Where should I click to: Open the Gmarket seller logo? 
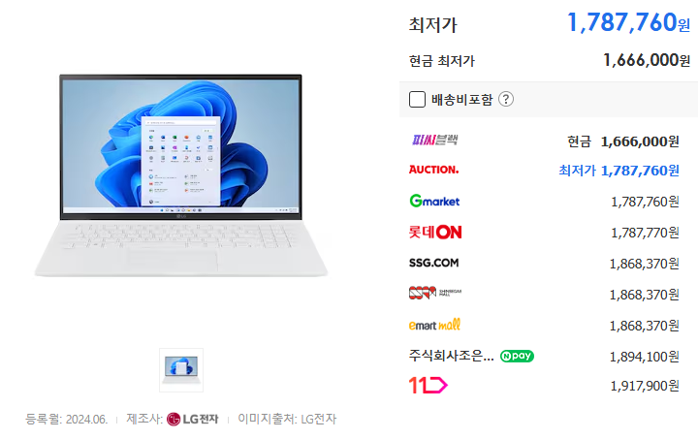click(x=434, y=201)
